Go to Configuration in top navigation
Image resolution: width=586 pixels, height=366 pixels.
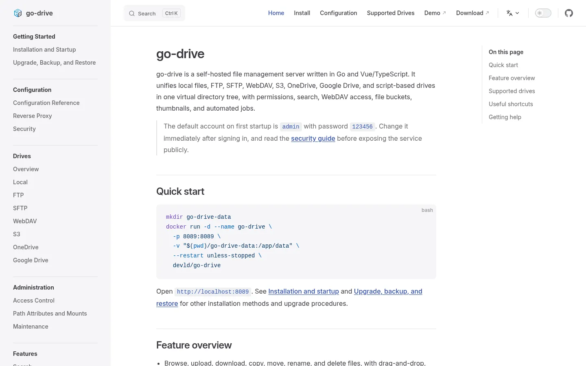click(339, 13)
